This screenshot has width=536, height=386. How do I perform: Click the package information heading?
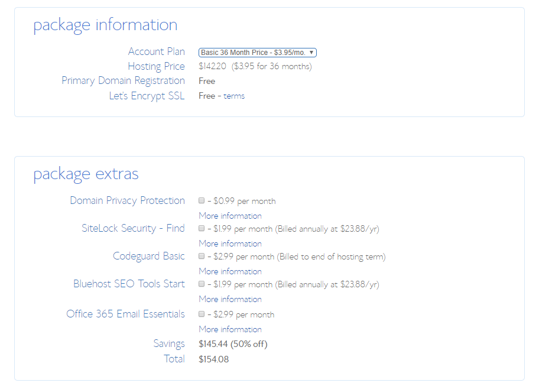pos(105,25)
